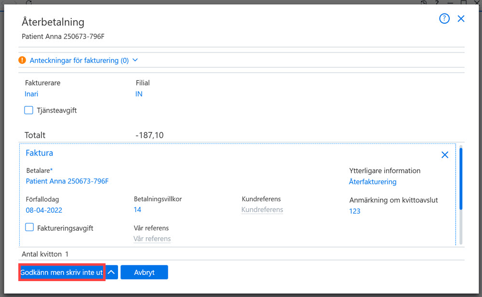Edit Betalningsvillkor value 14

137,210
